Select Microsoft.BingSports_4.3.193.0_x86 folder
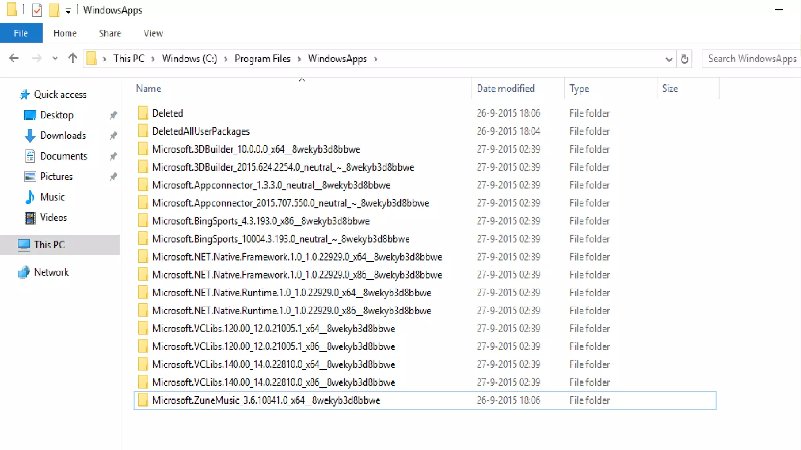Image resolution: width=801 pixels, height=450 pixels. pyautogui.click(x=425, y=221)
